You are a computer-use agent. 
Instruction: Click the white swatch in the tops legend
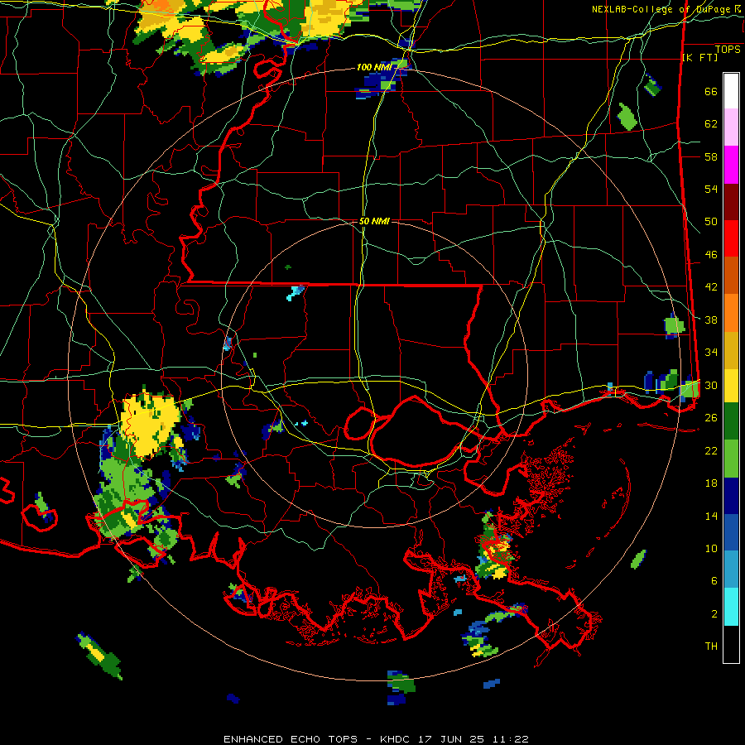pos(731,91)
